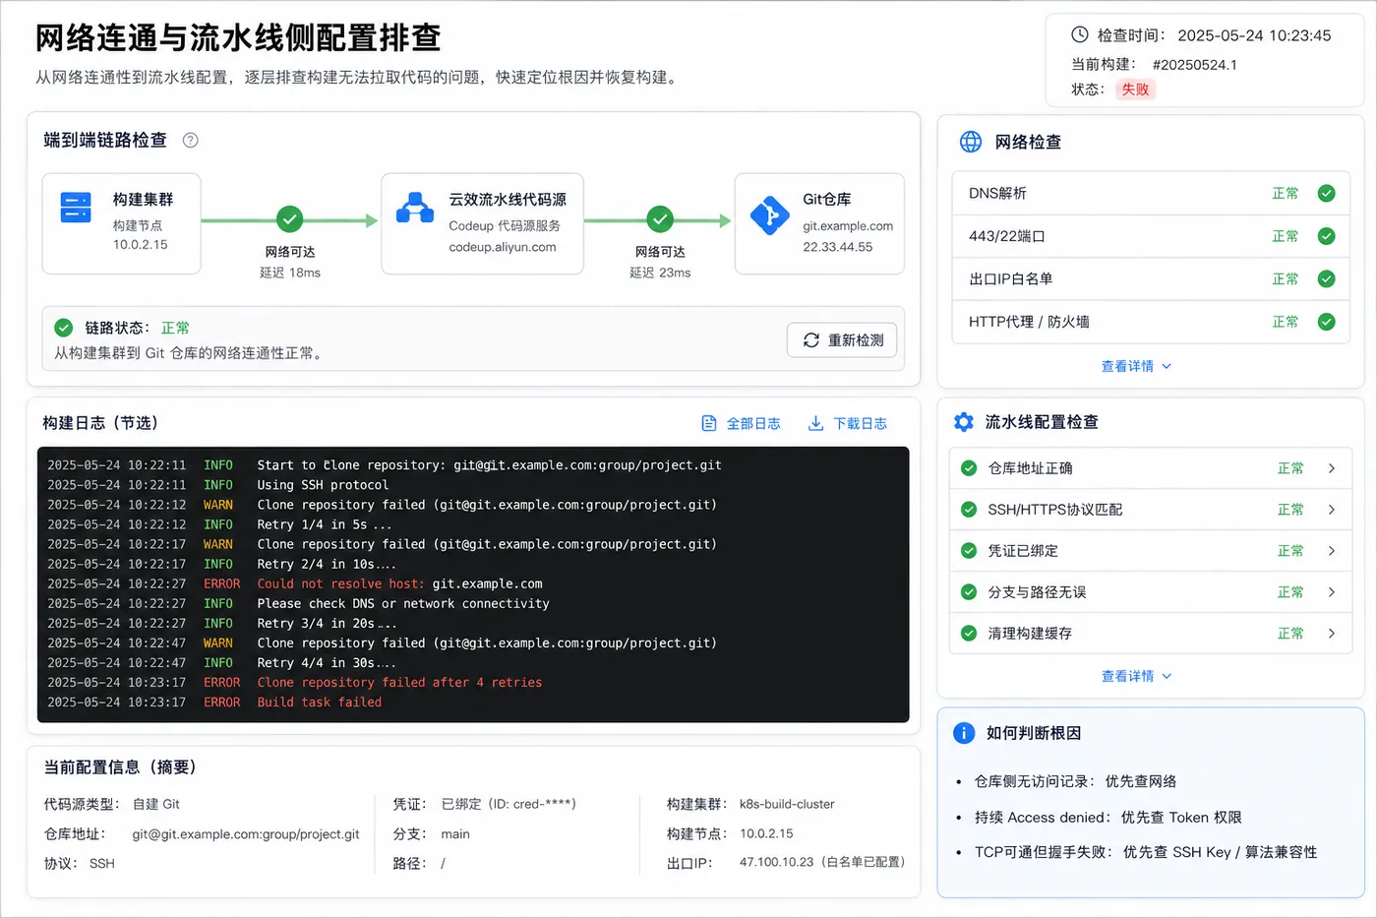
Task: Click the 重新检测 button
Action: click(842, 340)
